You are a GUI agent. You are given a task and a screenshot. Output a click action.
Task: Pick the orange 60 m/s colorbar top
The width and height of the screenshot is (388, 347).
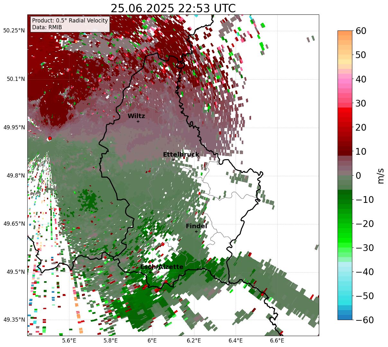pyautogui.click(x=345, y=32)
